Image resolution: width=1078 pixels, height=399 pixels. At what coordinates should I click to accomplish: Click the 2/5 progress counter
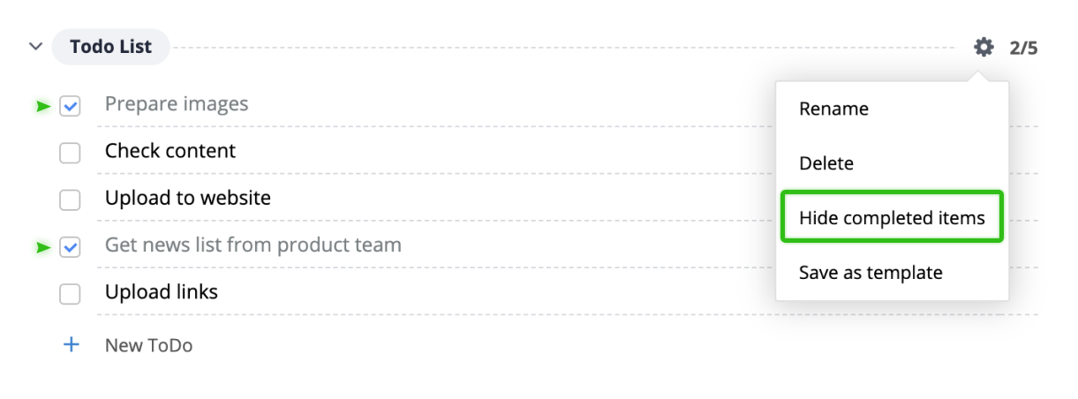1023,48
